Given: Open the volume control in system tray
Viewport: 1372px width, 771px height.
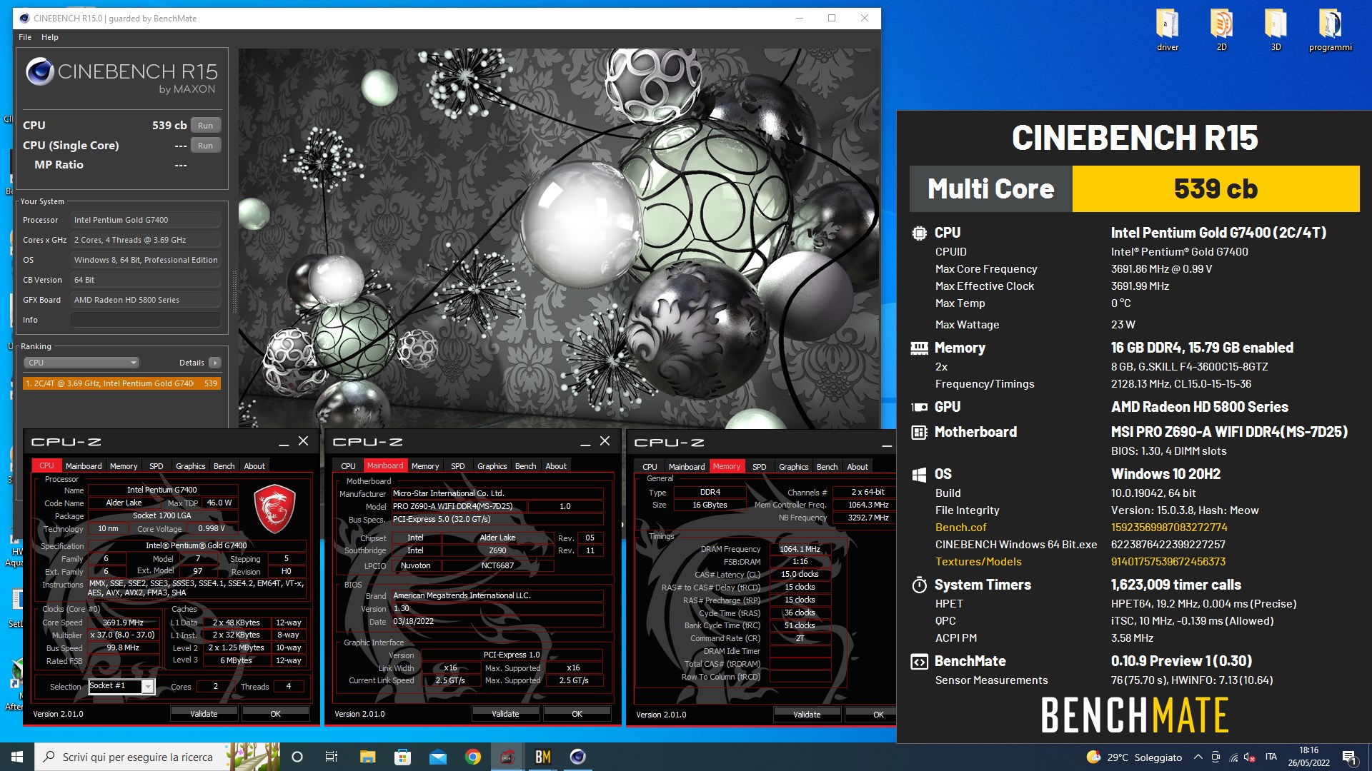Looking at the screenshot, I should pyautogui.click(x=1250, y=757).
